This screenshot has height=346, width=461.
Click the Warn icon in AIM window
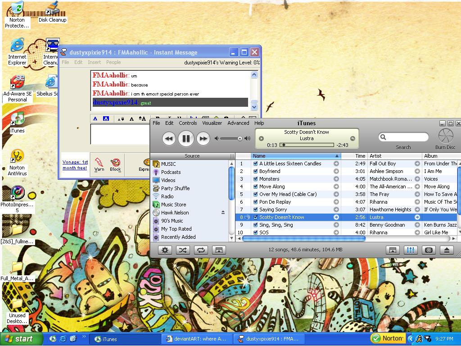(x=99, y=164)
